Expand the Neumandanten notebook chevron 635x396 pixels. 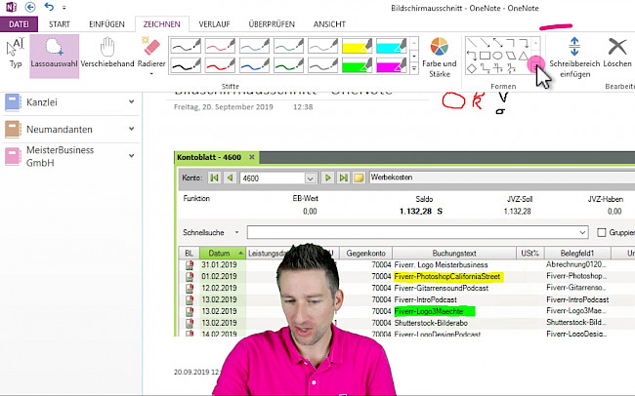130,127
